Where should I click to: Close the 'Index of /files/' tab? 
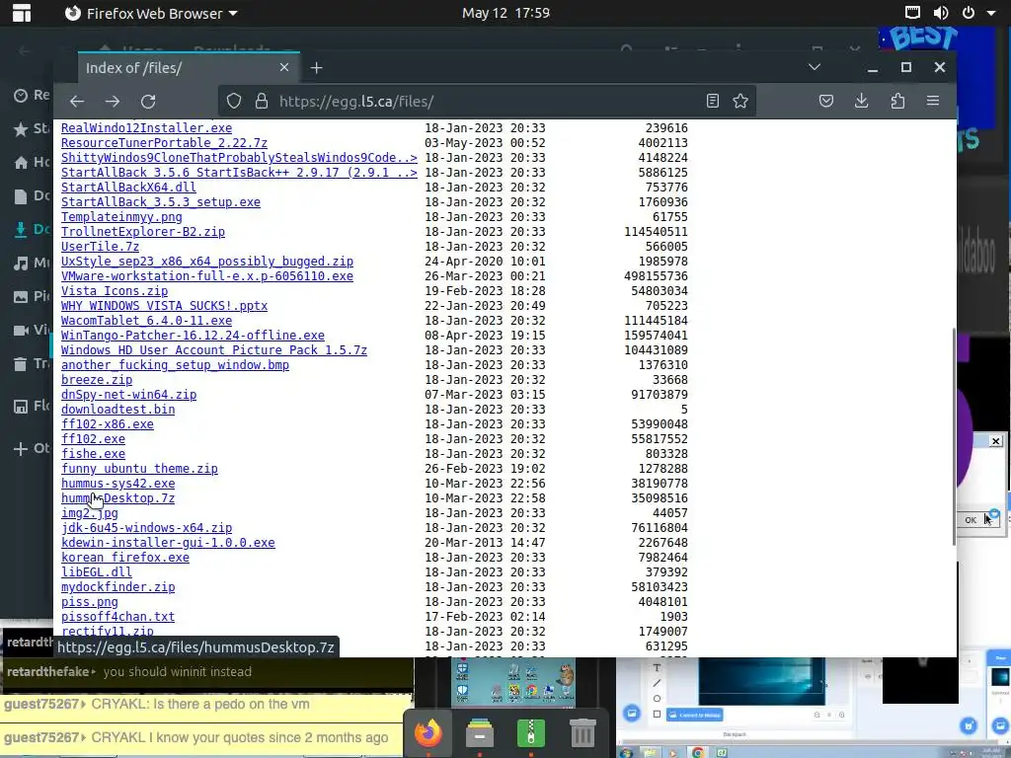coord(283,67)
